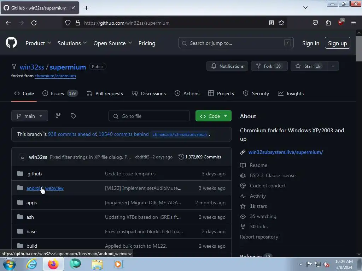Click the tags icon next to branches

(x=73, y=116)
